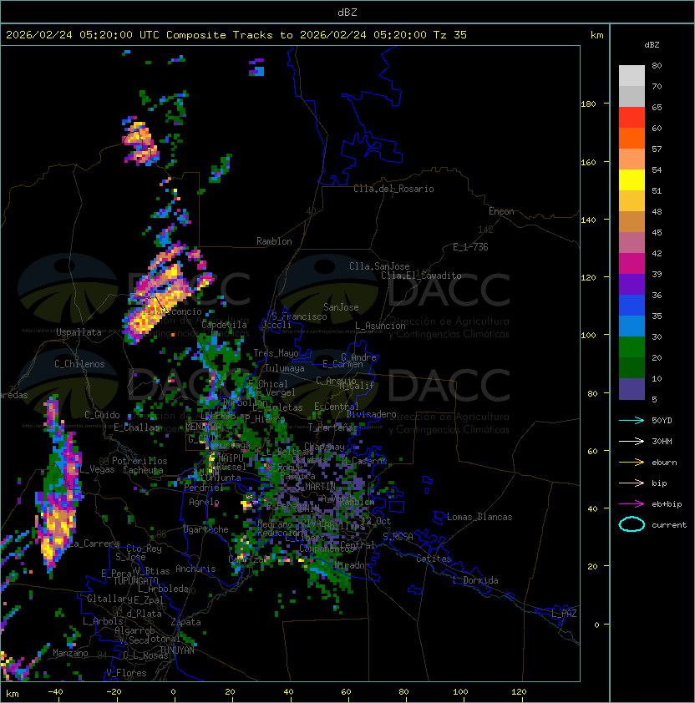Click the TUPUNGATO map label
The width and height of the screenshot is (695, 703).
tap(135, 580)
